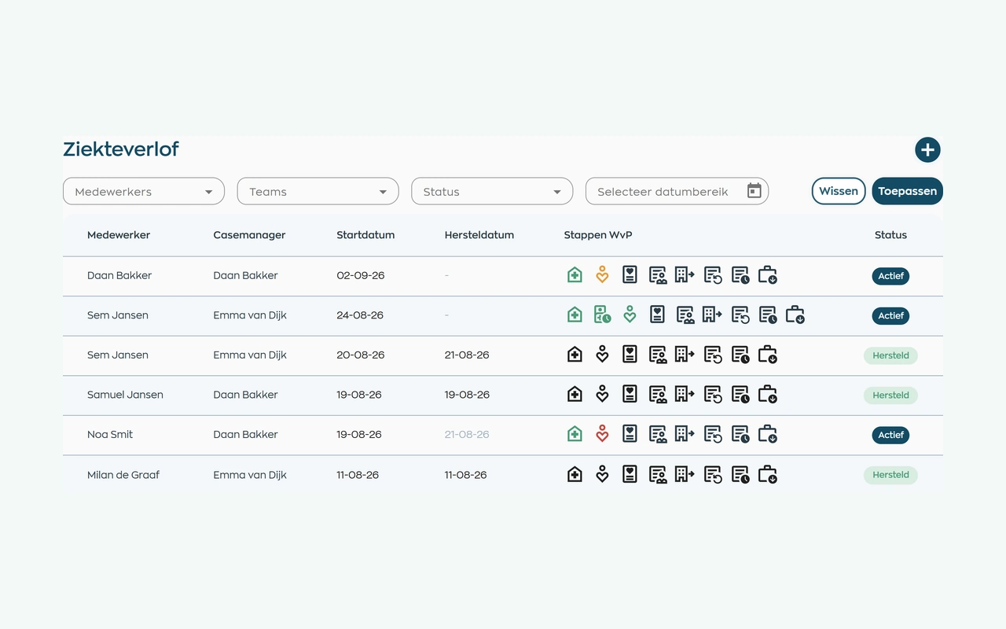Click the Hersteldatum column header
The width and height of the screenshot is (1006, 629).
[x=479, y=235]
